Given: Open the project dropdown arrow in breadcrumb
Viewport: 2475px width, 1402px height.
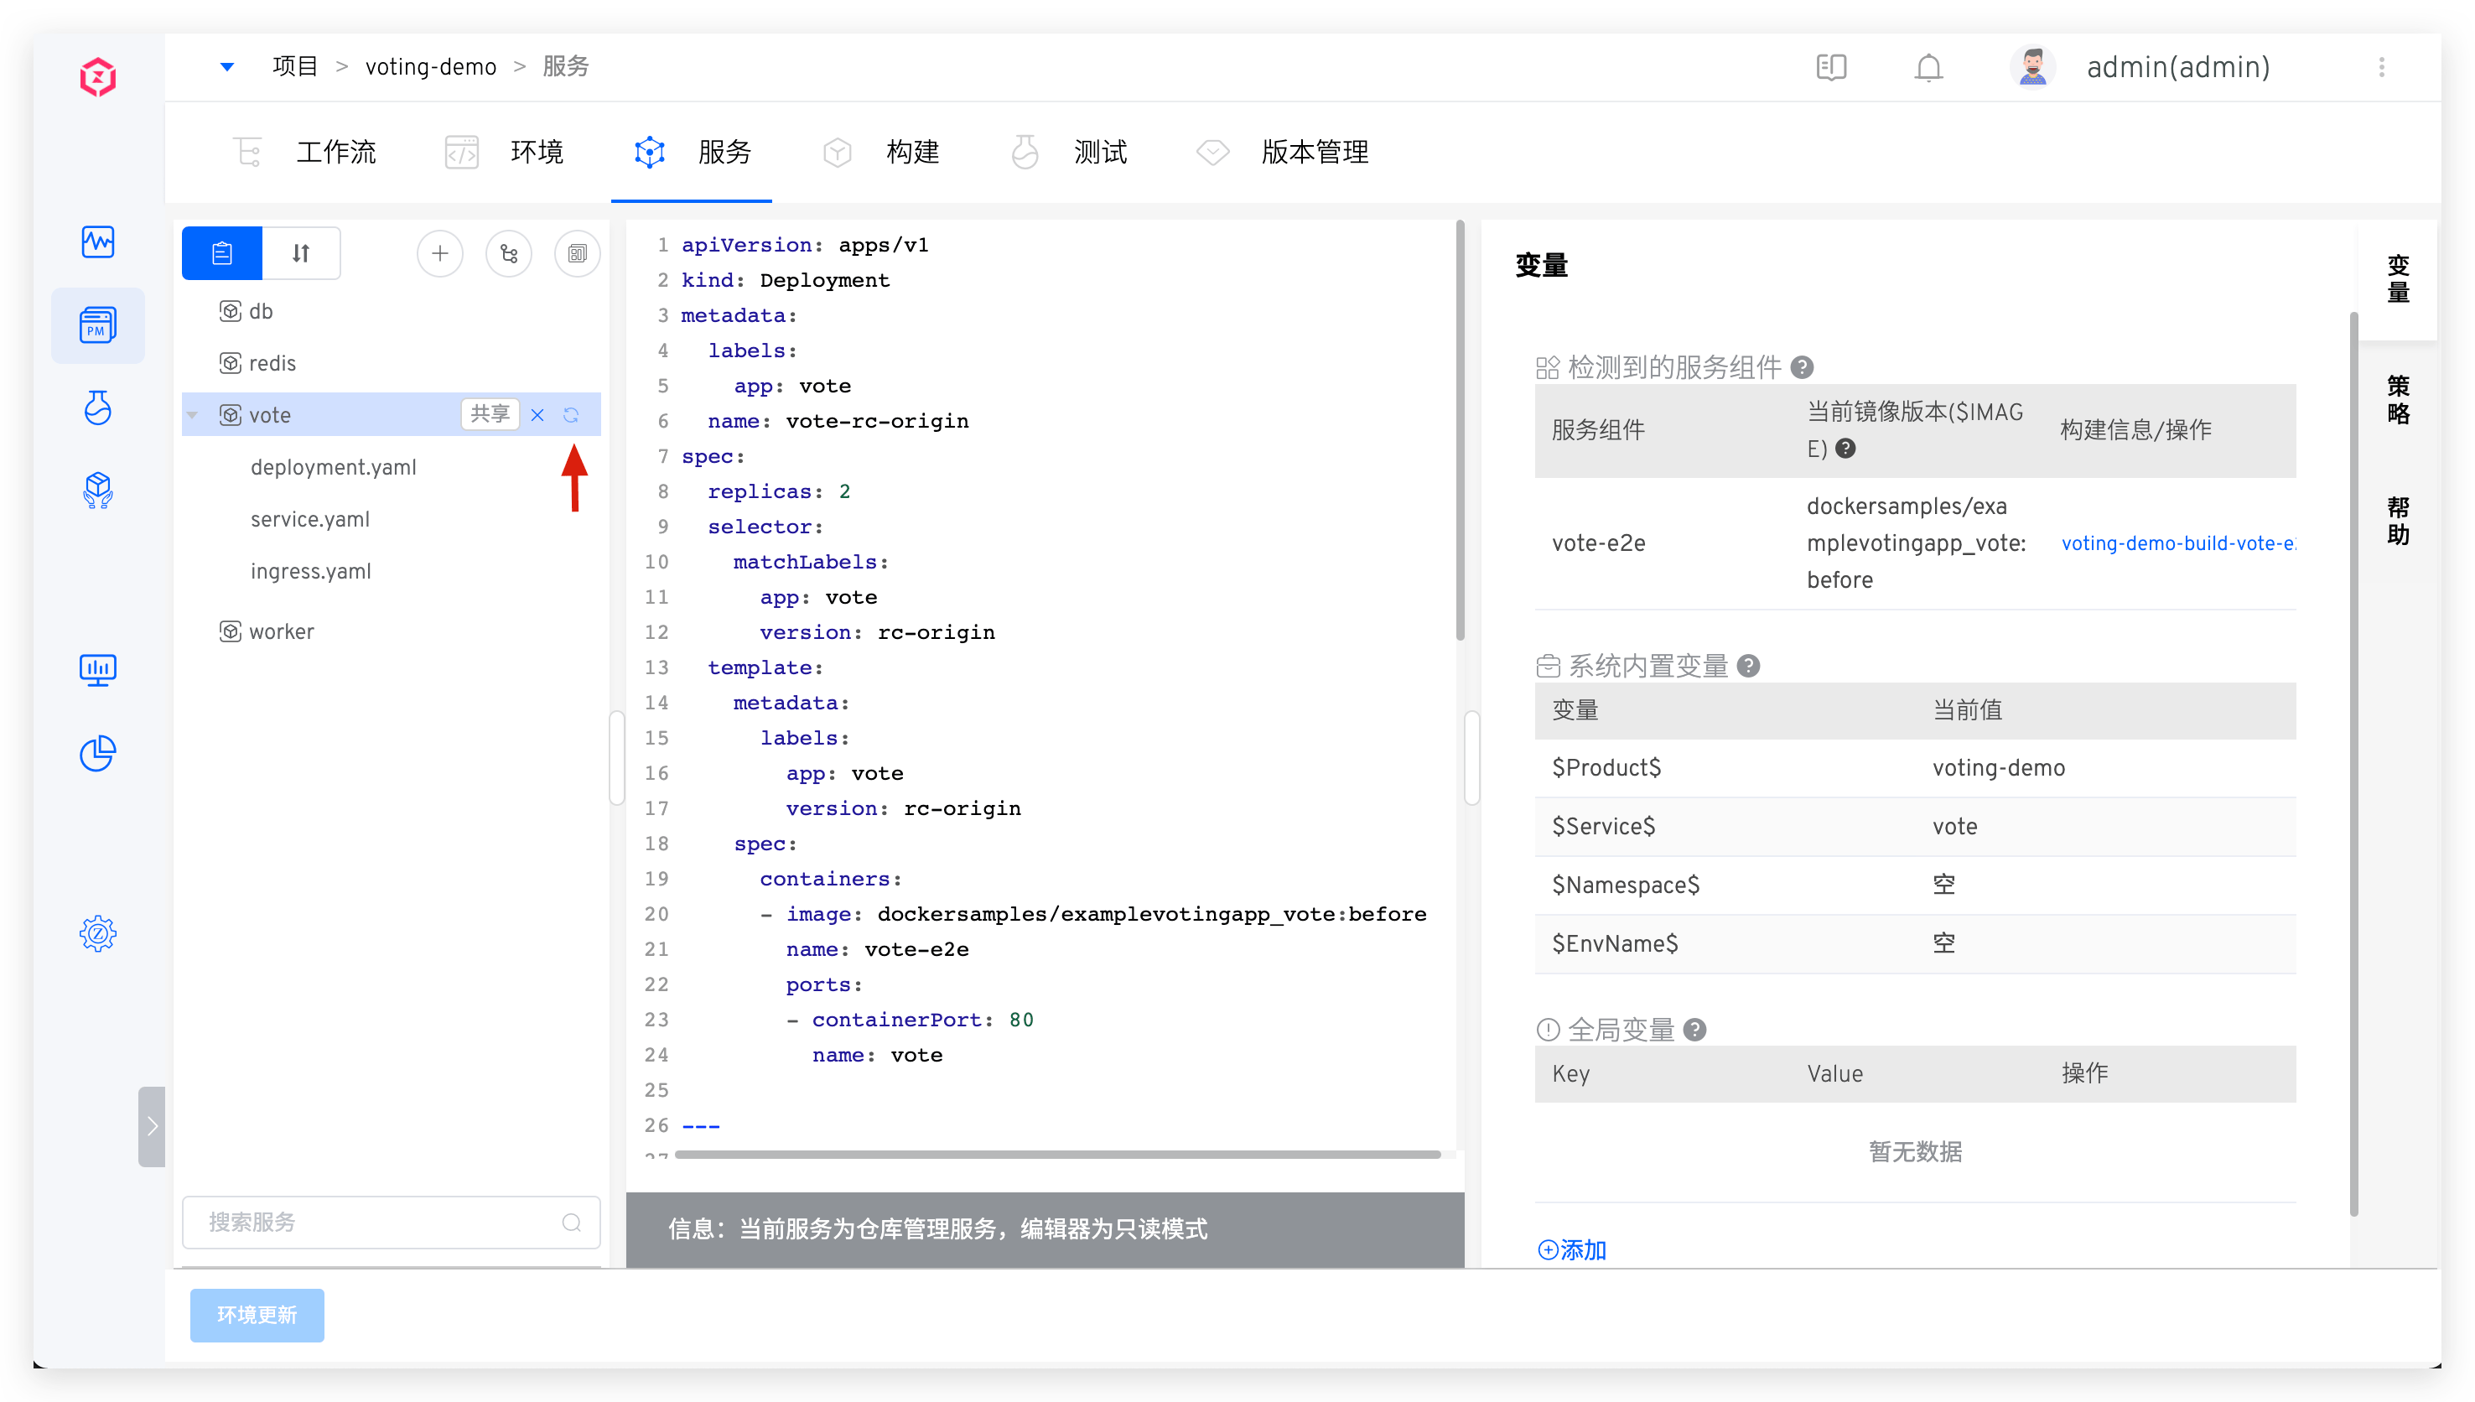Looking at the screenshot, I should pyautogui.click(x=227, y=66).
